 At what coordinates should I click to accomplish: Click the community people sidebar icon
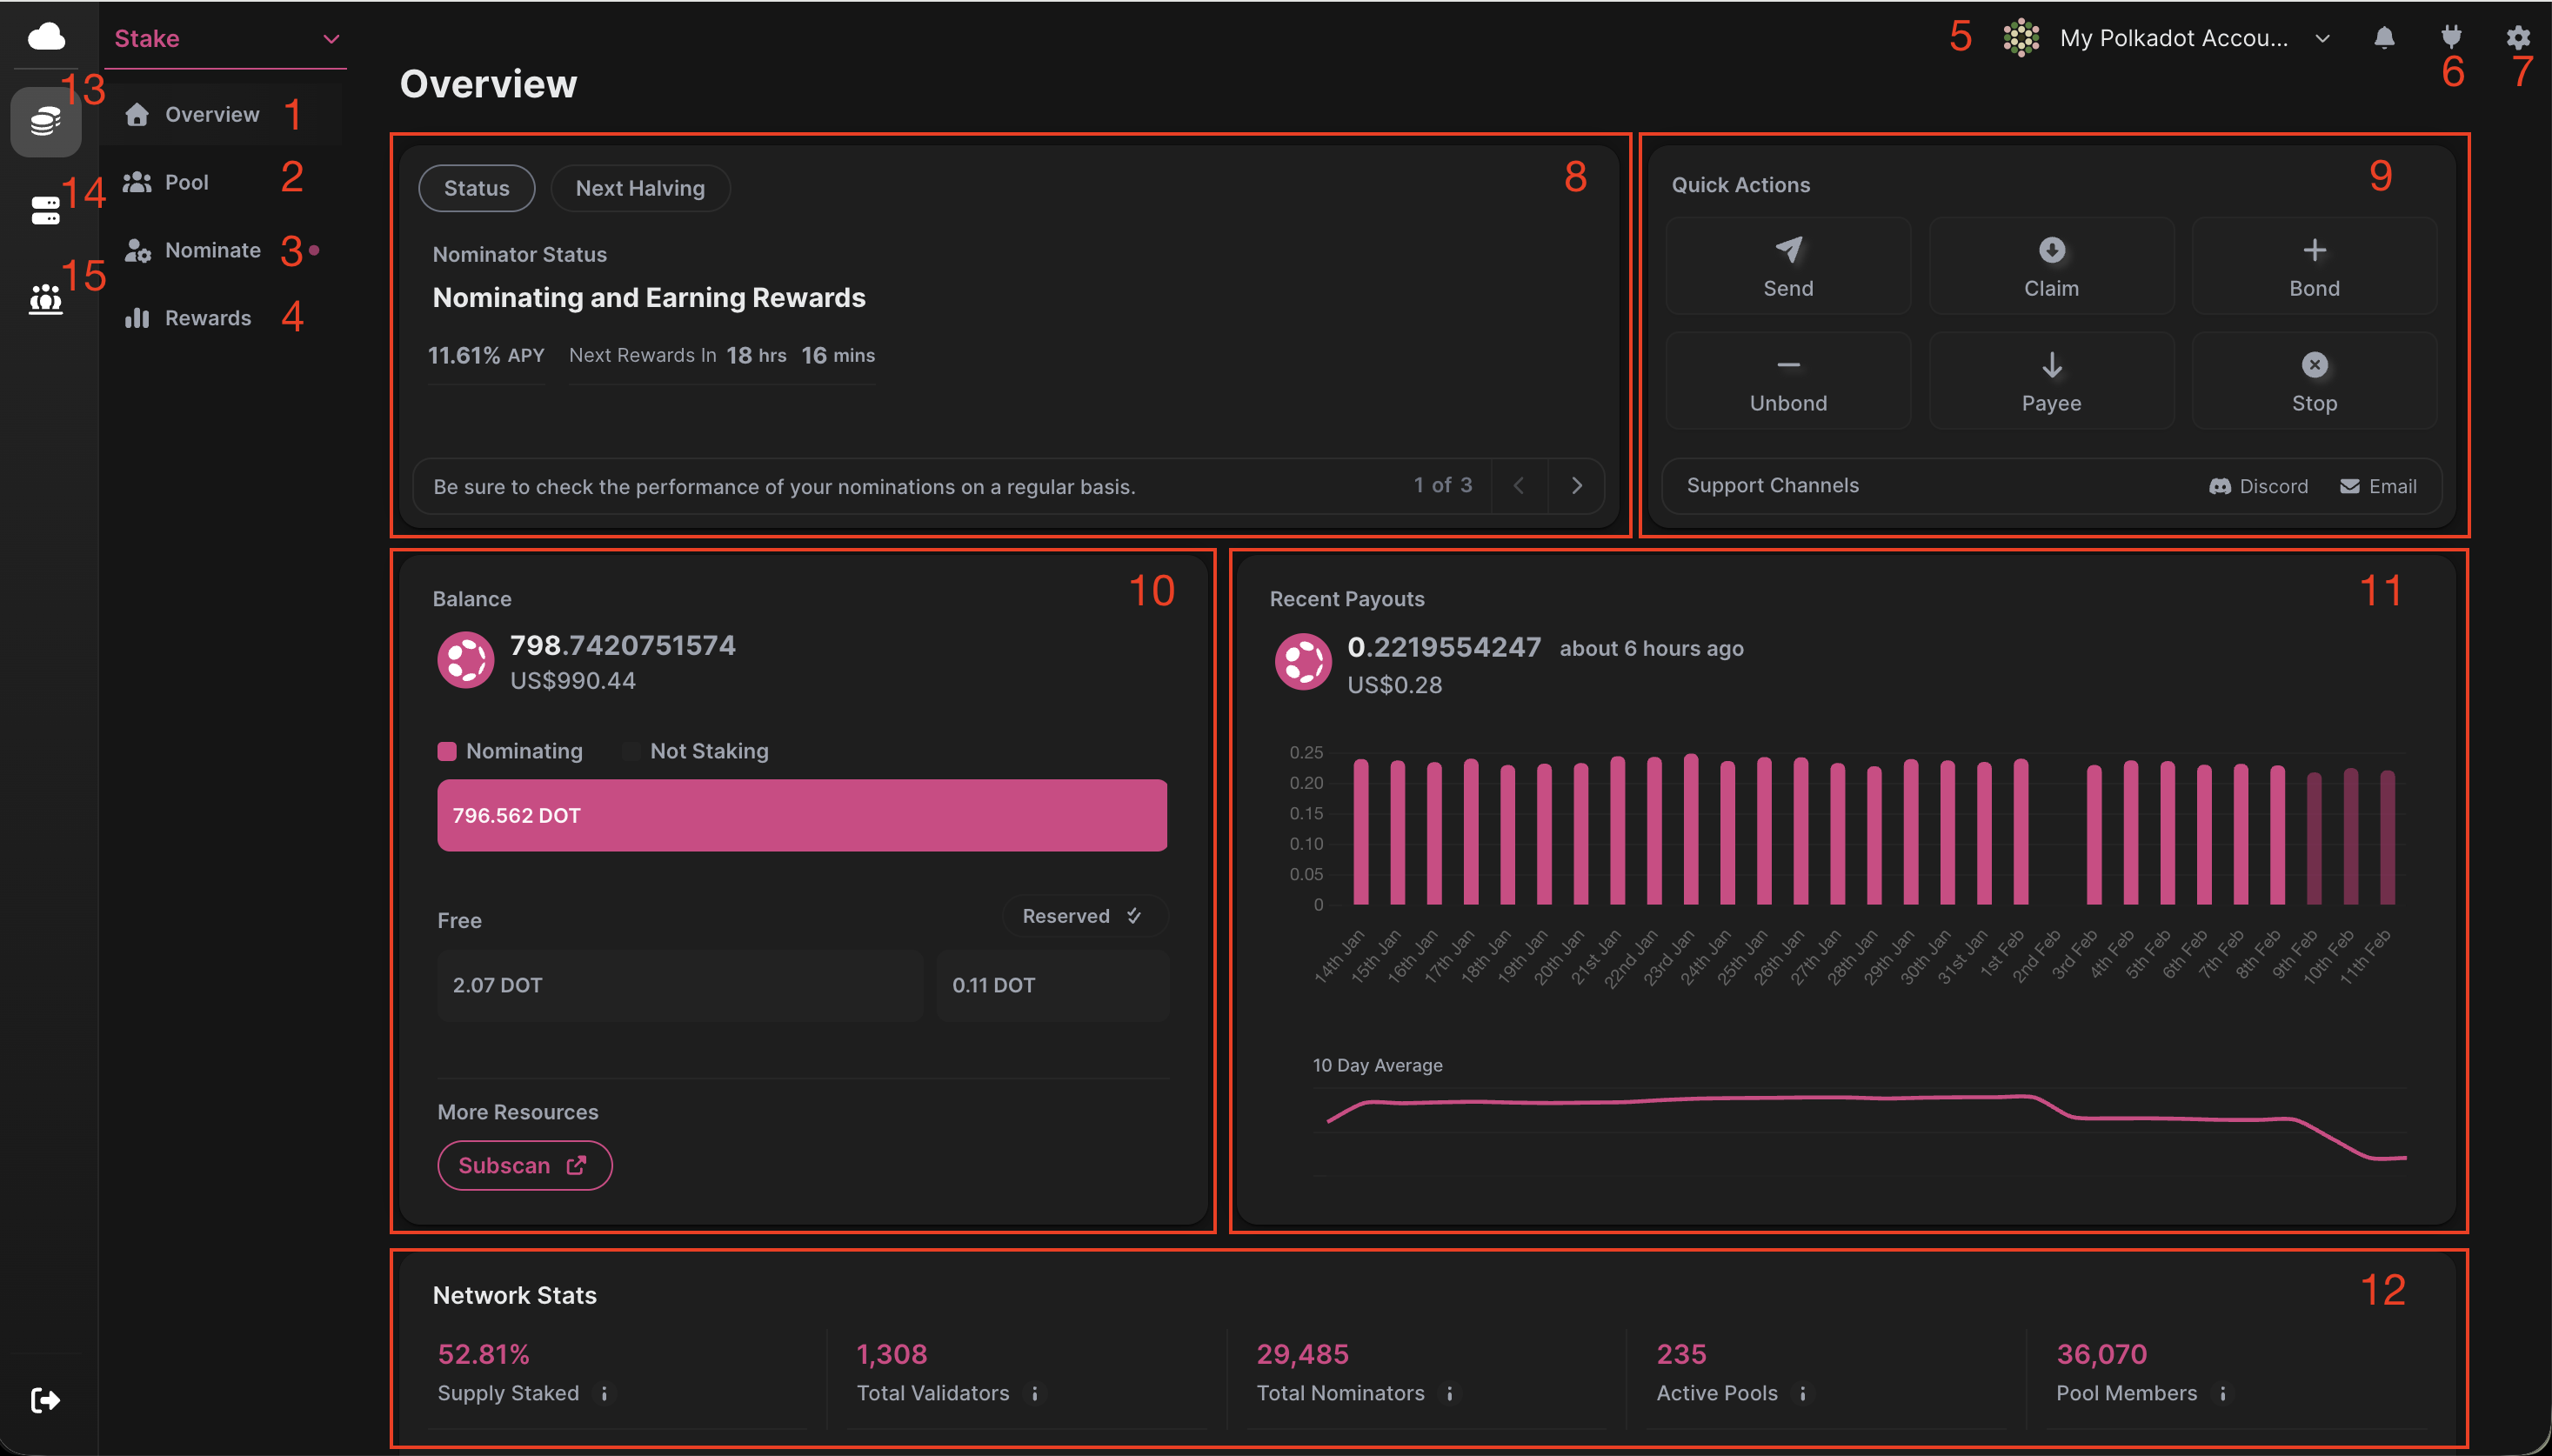click(46, 298)
